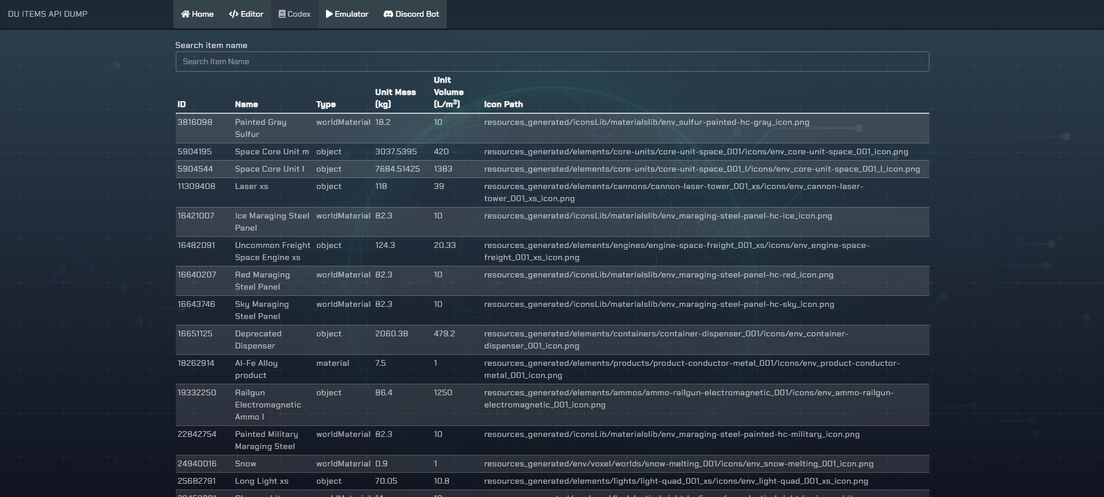Image resolution: width=1104 pixels, height=497 pixels.
Task: Click the material type cell
Action: (x=333, y=363)
